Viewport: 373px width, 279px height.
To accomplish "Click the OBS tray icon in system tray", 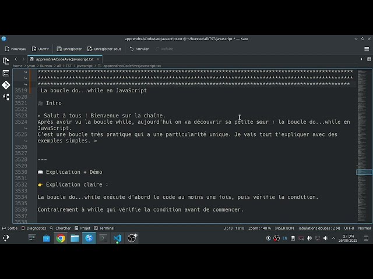I will (276, 238).
